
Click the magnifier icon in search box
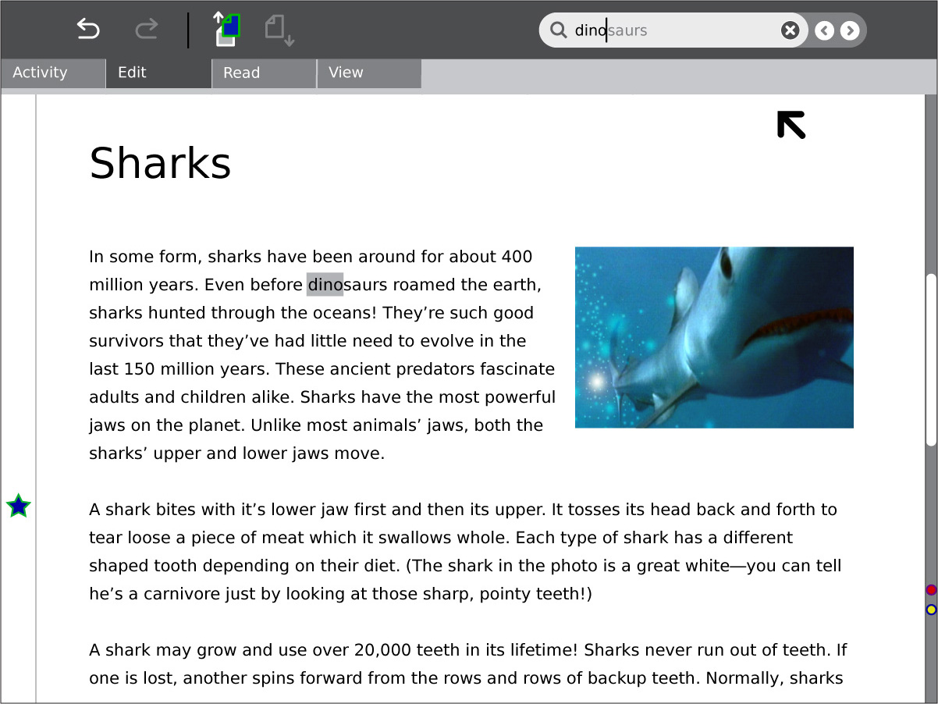(x=558, y=30)
